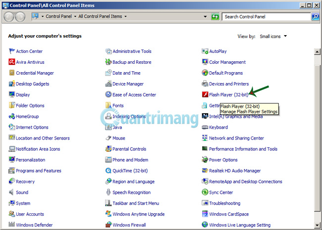Click the Forward navigation button

(x=20, y=17)
